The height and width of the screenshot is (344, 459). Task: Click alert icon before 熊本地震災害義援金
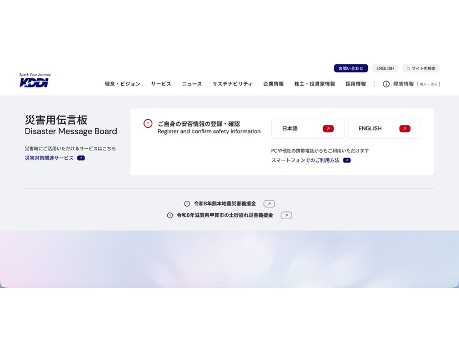[187, 204]
